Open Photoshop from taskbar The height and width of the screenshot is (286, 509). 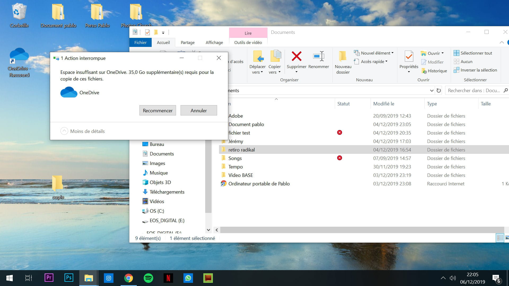pyautogui.click(x=69, y=278)
